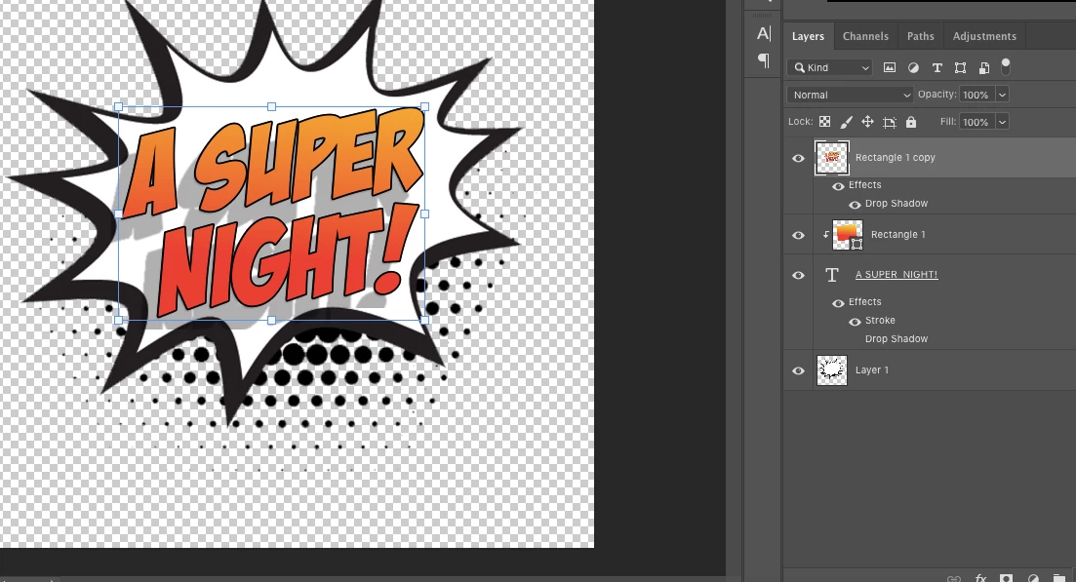Toggle the layer filtering switch

[x=1006, y=66]
